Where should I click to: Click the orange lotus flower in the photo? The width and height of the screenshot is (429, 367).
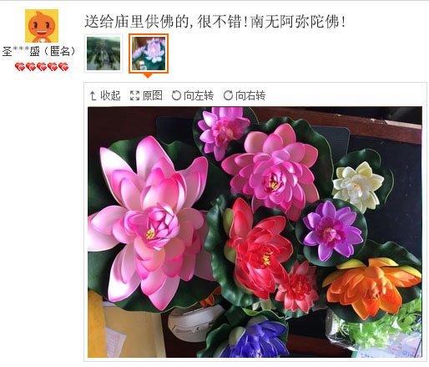tap(373, 287)
